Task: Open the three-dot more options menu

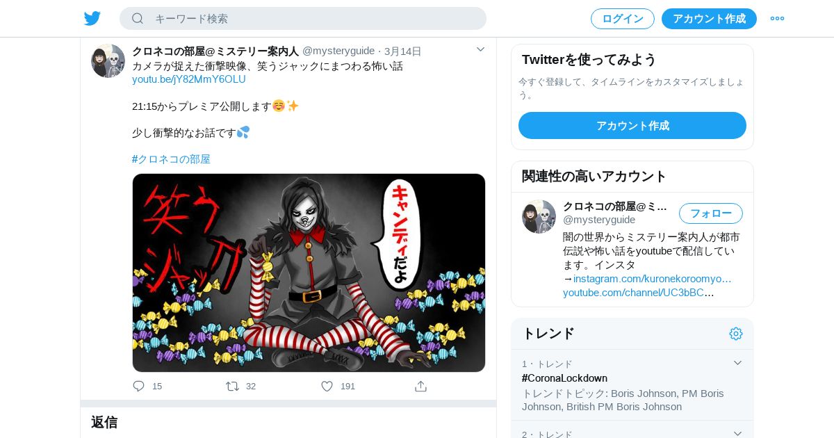Action: click(x=777, y=19)
